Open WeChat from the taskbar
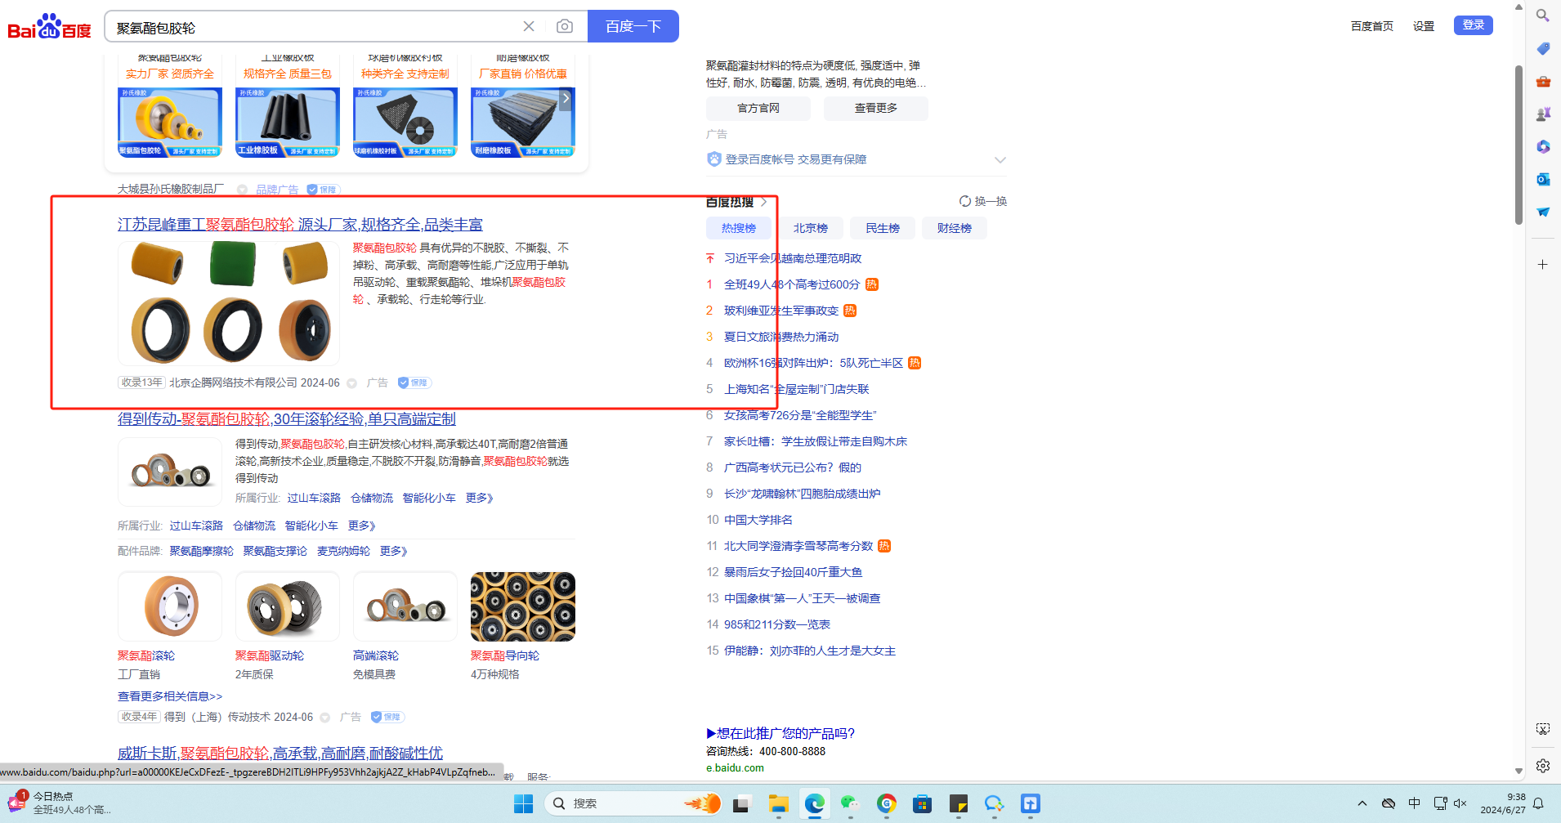Viewport: 1561px width, 823px height. (850, 803)
